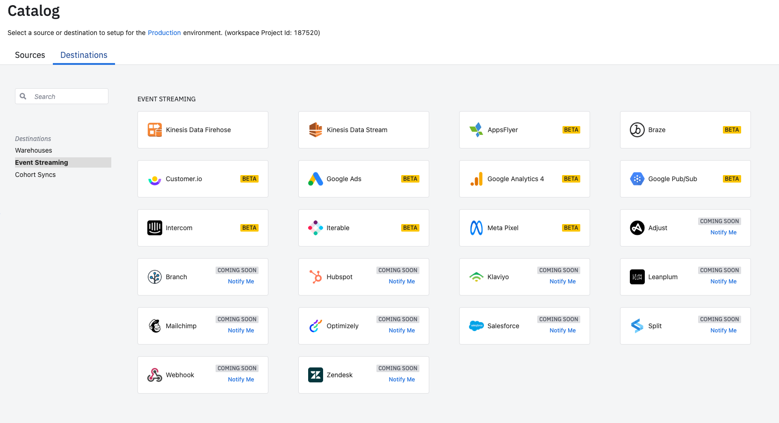Screen dimensions: 779x423
Task: Click the Meta Pixel BETA badge
Action: tap(571, 228)
